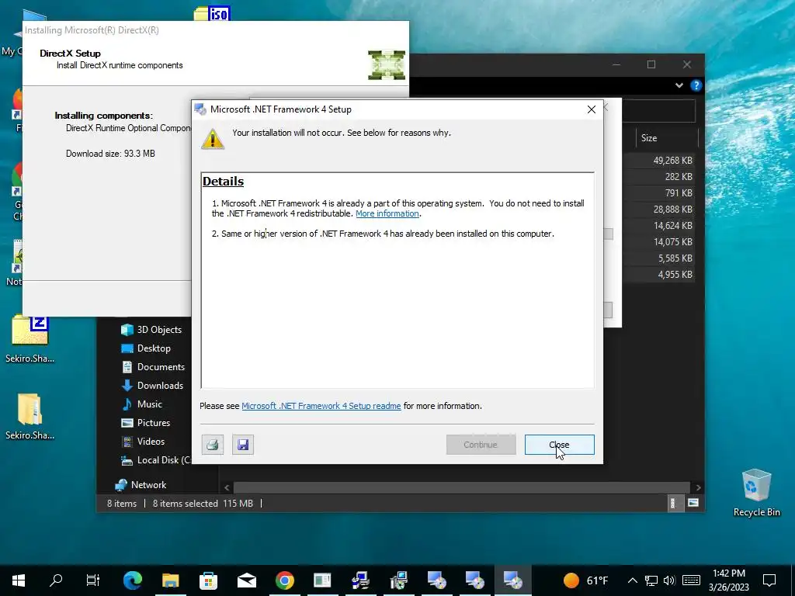The image size is (795, 596).
Task: Open File Explorer from taskbar
Action: tap(170, 580)
